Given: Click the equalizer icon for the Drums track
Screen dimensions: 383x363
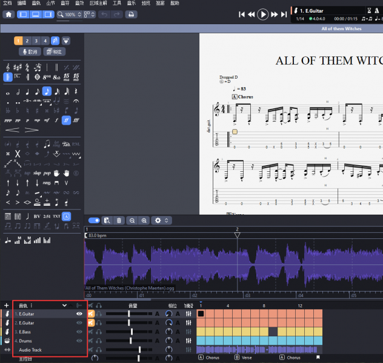Looking at the screenshot, I should (x=188, y=341).
